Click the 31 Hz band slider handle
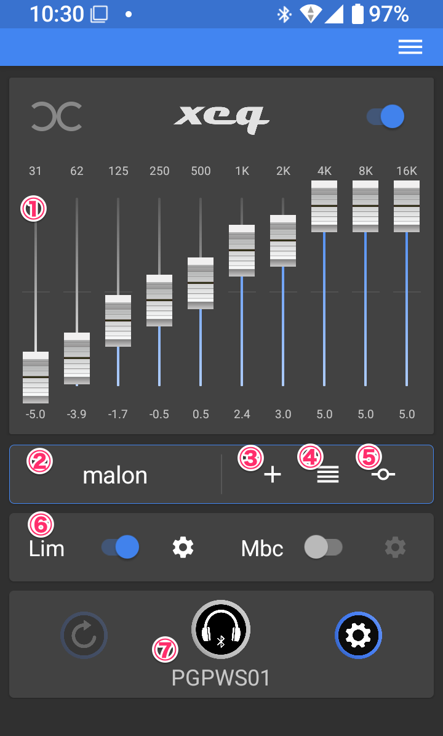Image resolution: width=443 pixels, height=736 pixels. point(36,377)
